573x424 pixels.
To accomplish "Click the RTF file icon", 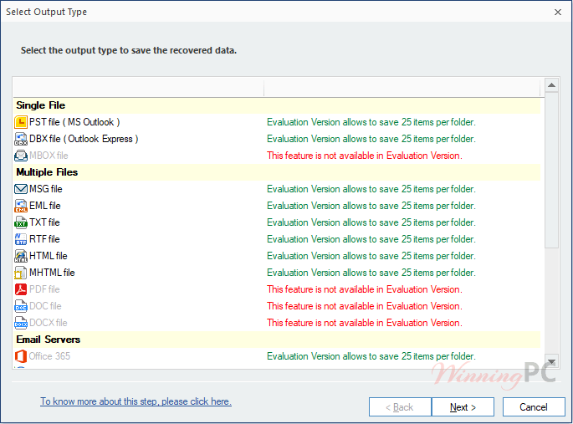I will (x=21, y=239).
